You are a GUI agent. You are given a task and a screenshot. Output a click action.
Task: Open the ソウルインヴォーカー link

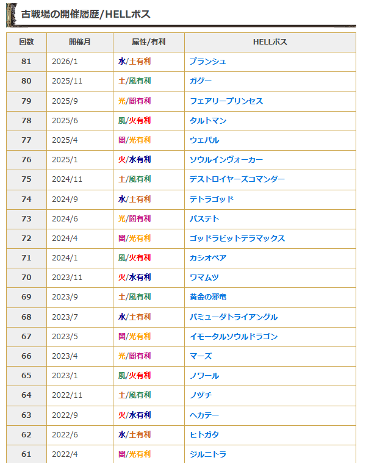pos(226,160)
